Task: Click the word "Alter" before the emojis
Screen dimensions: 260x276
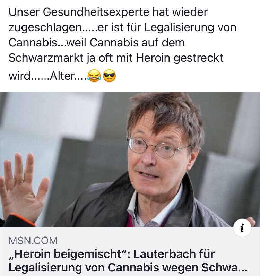Action: point(62,76)
